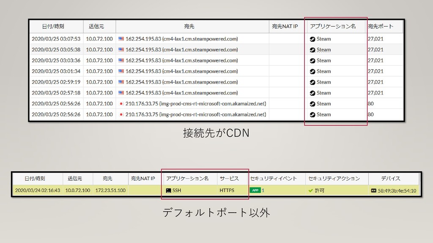The width and height of the screenshot is (433, 243).
Task: Click the Steam icon in the 03:03:36 row
Action: coord(312,61)
